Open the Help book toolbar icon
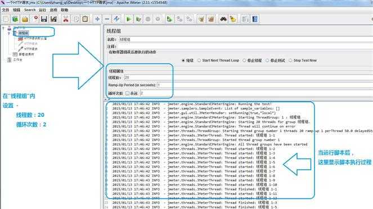 (x=255, y=19)
